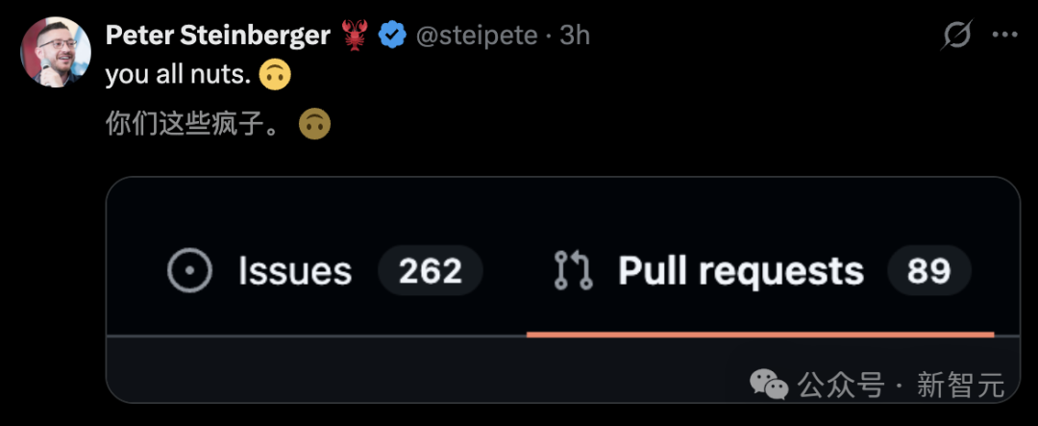Switch to the Issues tab

tap(294, 271)
